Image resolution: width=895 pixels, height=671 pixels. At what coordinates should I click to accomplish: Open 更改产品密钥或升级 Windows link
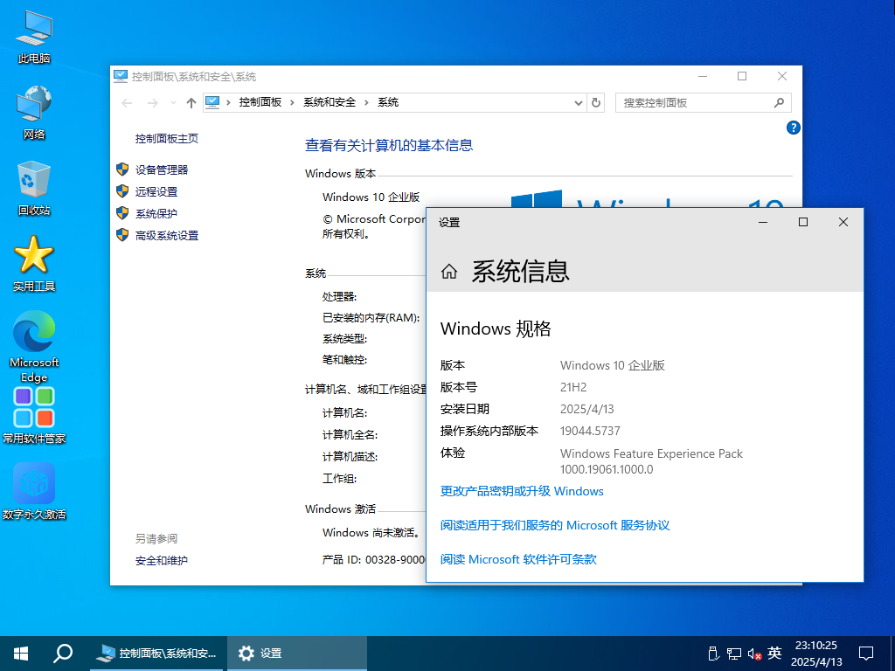tap(522, 491)
